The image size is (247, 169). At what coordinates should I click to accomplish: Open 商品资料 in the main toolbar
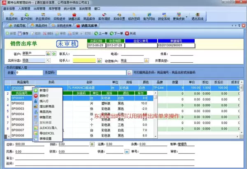pos(10,16)
